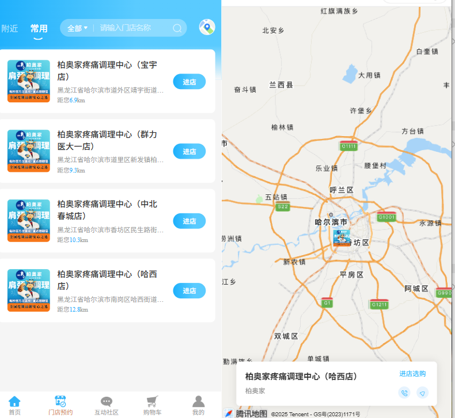Open the 首页 home tab

tap(14, 405)
